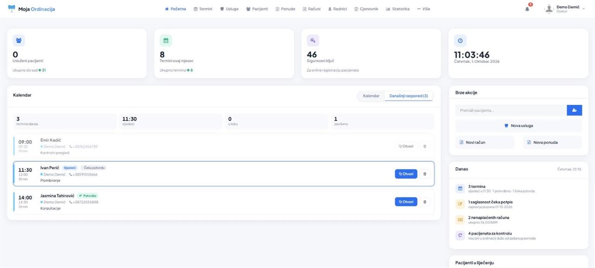Screen dimensions: 595x268
Task: Click the Moja Ordinacija logo
Action: [x=31, y=9]
